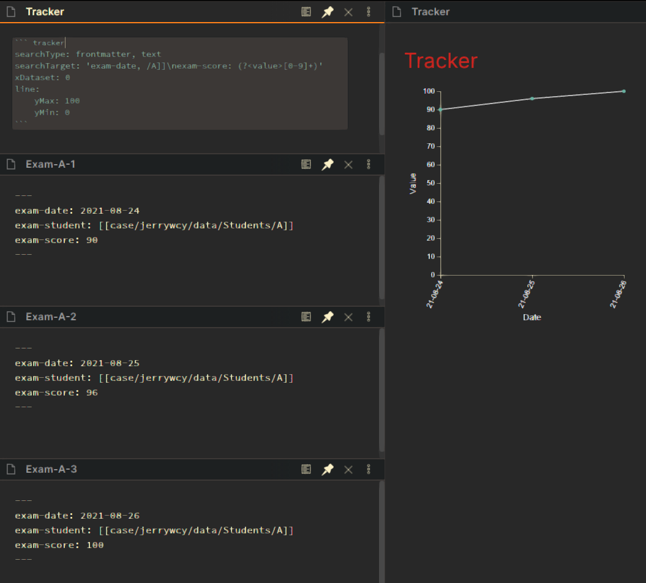The width and height of the screenshot is (646, 583).
Task: Select the Exam-A-1 pane title
Action: 50,164
